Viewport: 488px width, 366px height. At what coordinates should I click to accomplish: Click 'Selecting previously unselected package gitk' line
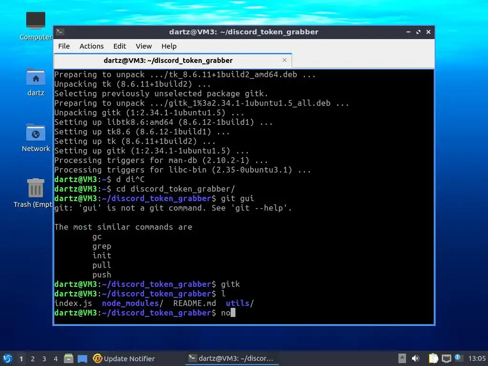tap(161, 93)
